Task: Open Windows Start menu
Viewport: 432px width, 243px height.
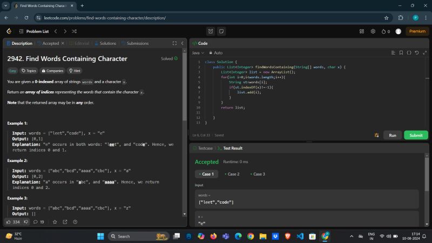Action: (100, 237)
